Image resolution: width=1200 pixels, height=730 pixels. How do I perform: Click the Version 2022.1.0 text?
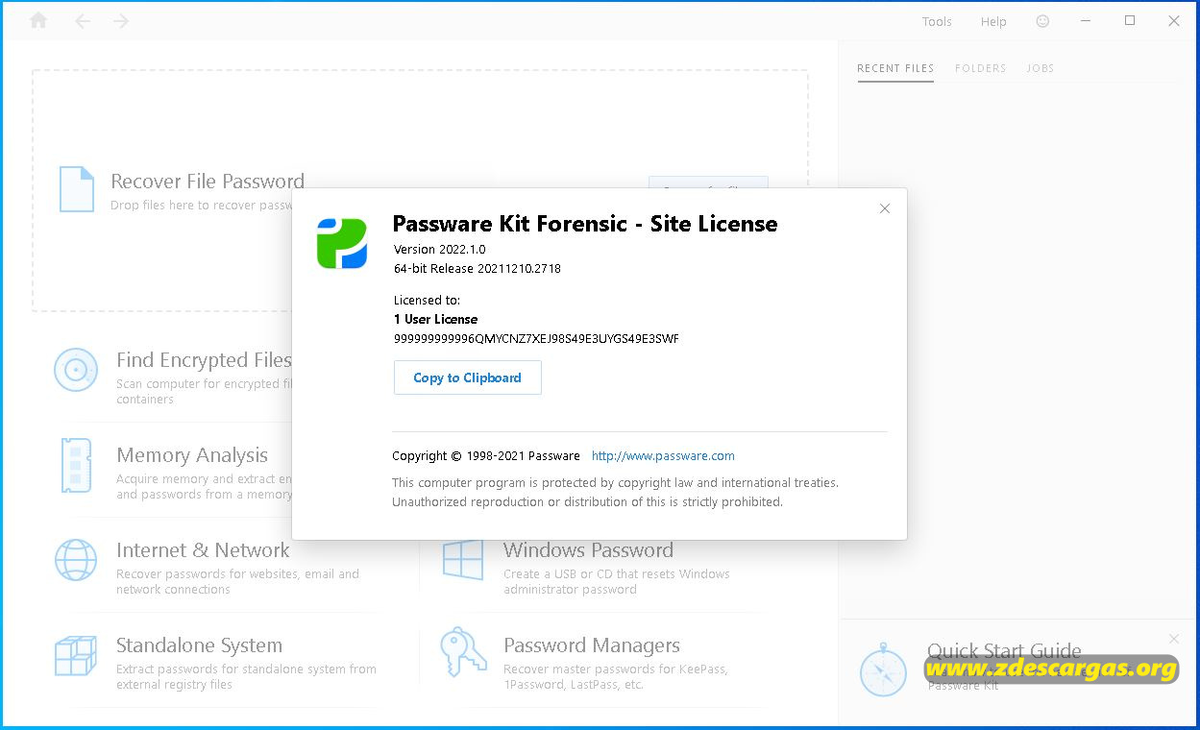point(440,250)
